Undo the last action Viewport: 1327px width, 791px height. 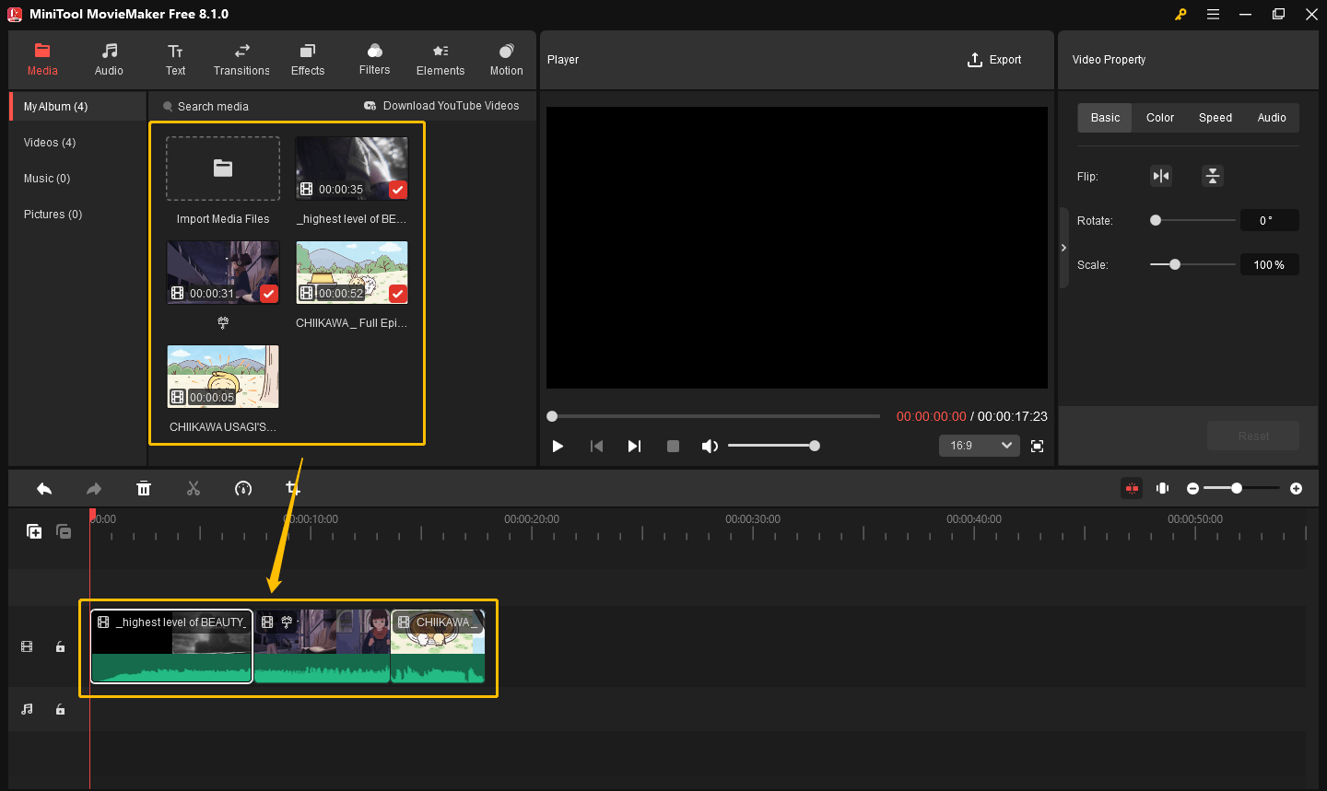coord(44,488)
